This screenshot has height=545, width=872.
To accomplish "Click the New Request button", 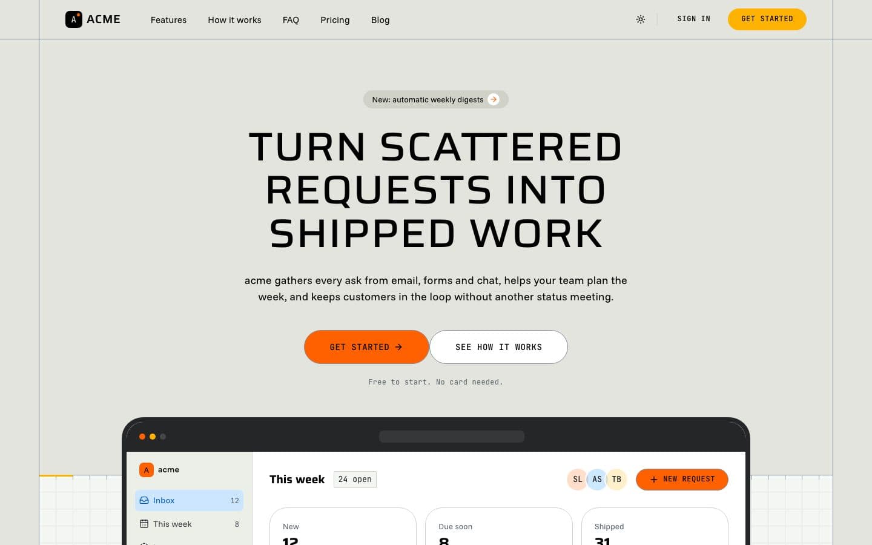I will [682, 479].
